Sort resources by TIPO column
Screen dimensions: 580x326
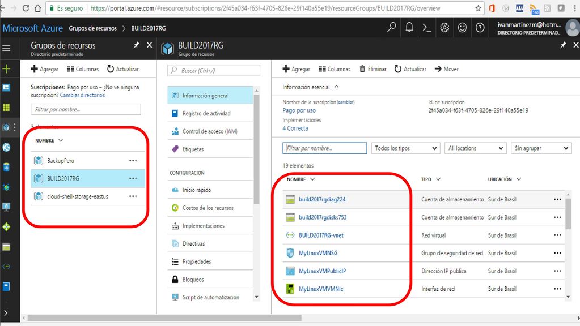pos(431,179)
